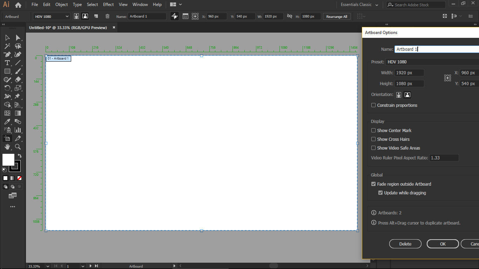
Task: Select the Zoom magnifier tool
Action: tap(18, 147)
